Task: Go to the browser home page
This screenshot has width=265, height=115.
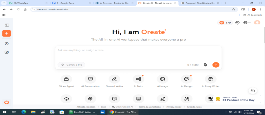Action: coord(25,10)
